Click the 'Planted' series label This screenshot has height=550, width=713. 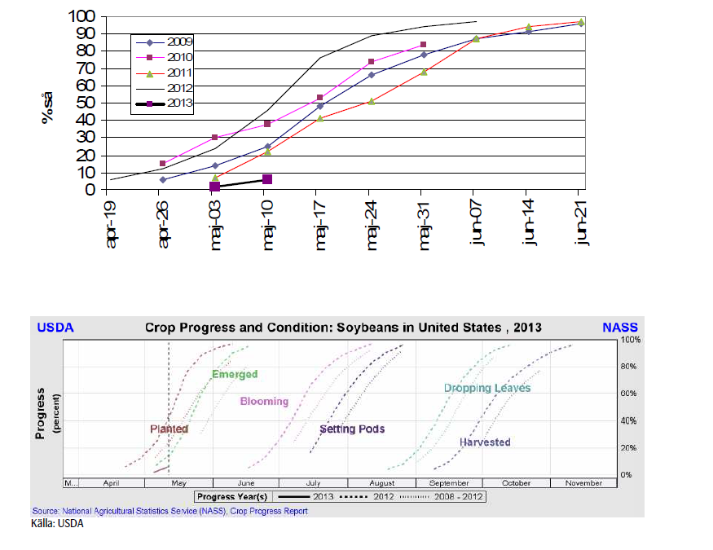(169, 429)
